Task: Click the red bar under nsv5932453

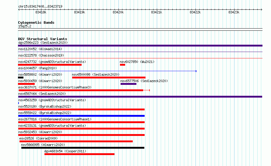Action: tap(81, 135)
